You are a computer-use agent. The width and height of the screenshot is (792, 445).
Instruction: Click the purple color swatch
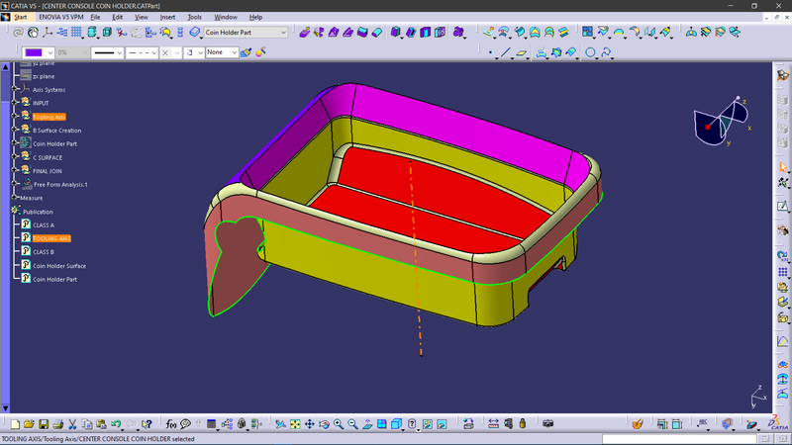[x=34, y=52]
